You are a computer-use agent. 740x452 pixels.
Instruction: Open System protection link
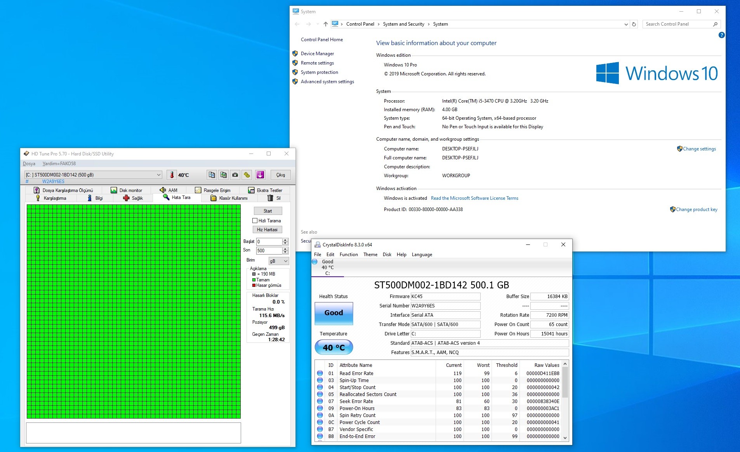(x=319, y=72)
